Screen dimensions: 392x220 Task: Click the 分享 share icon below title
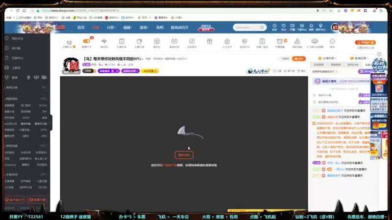277,71
